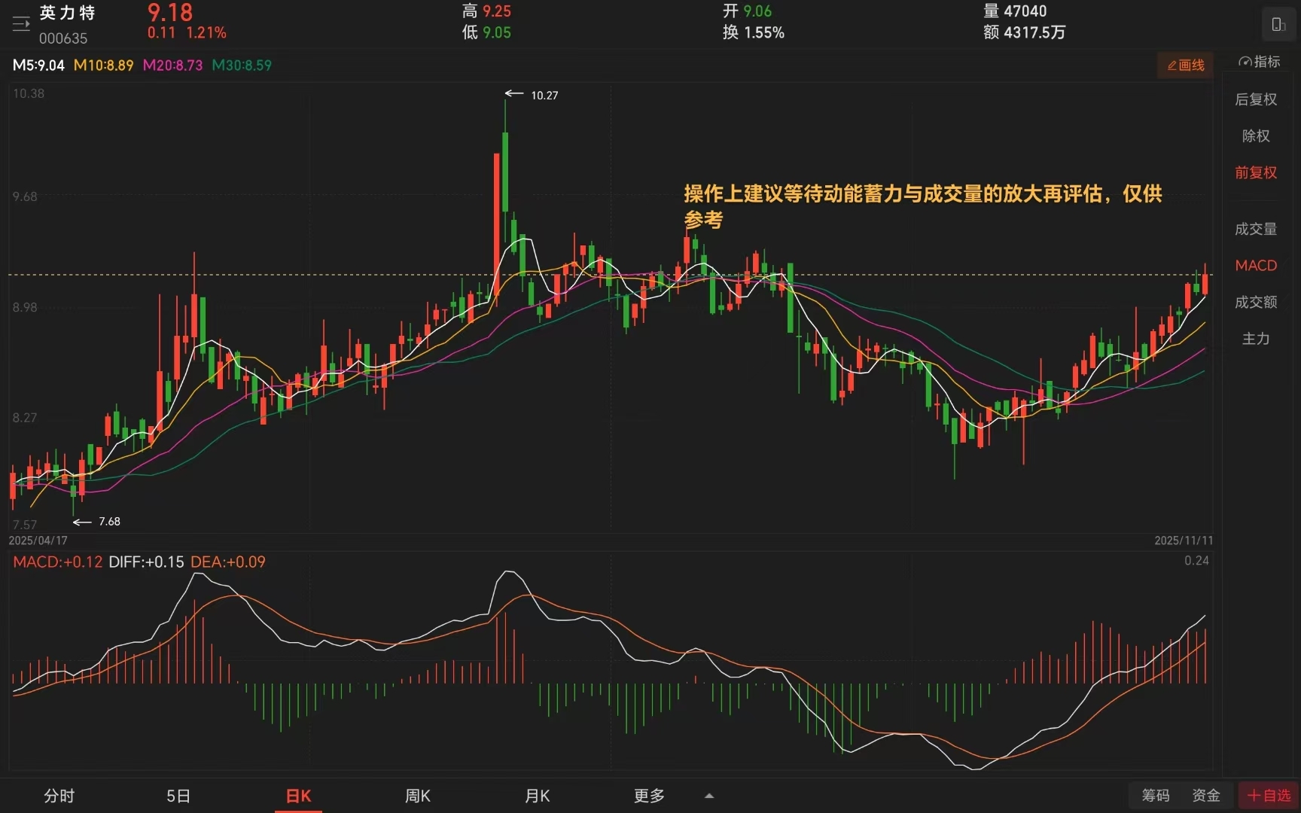Open the 5日 five-day tab
The height and width of the screenshot is (813, 1301).
[178, 796]
